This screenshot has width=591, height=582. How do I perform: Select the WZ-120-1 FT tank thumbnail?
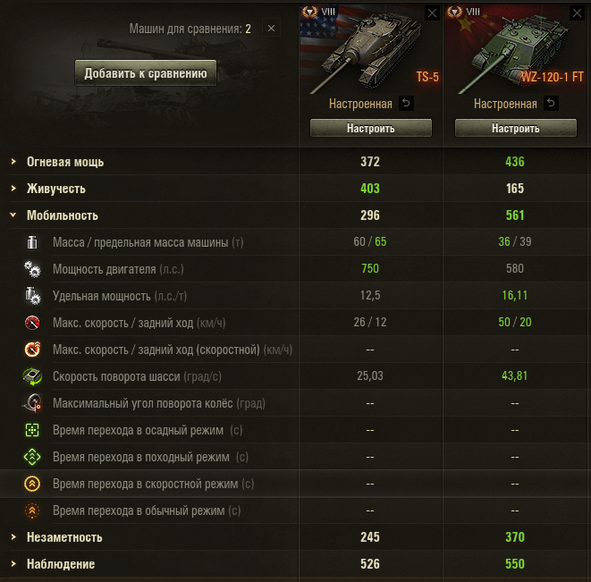point(517,49)
